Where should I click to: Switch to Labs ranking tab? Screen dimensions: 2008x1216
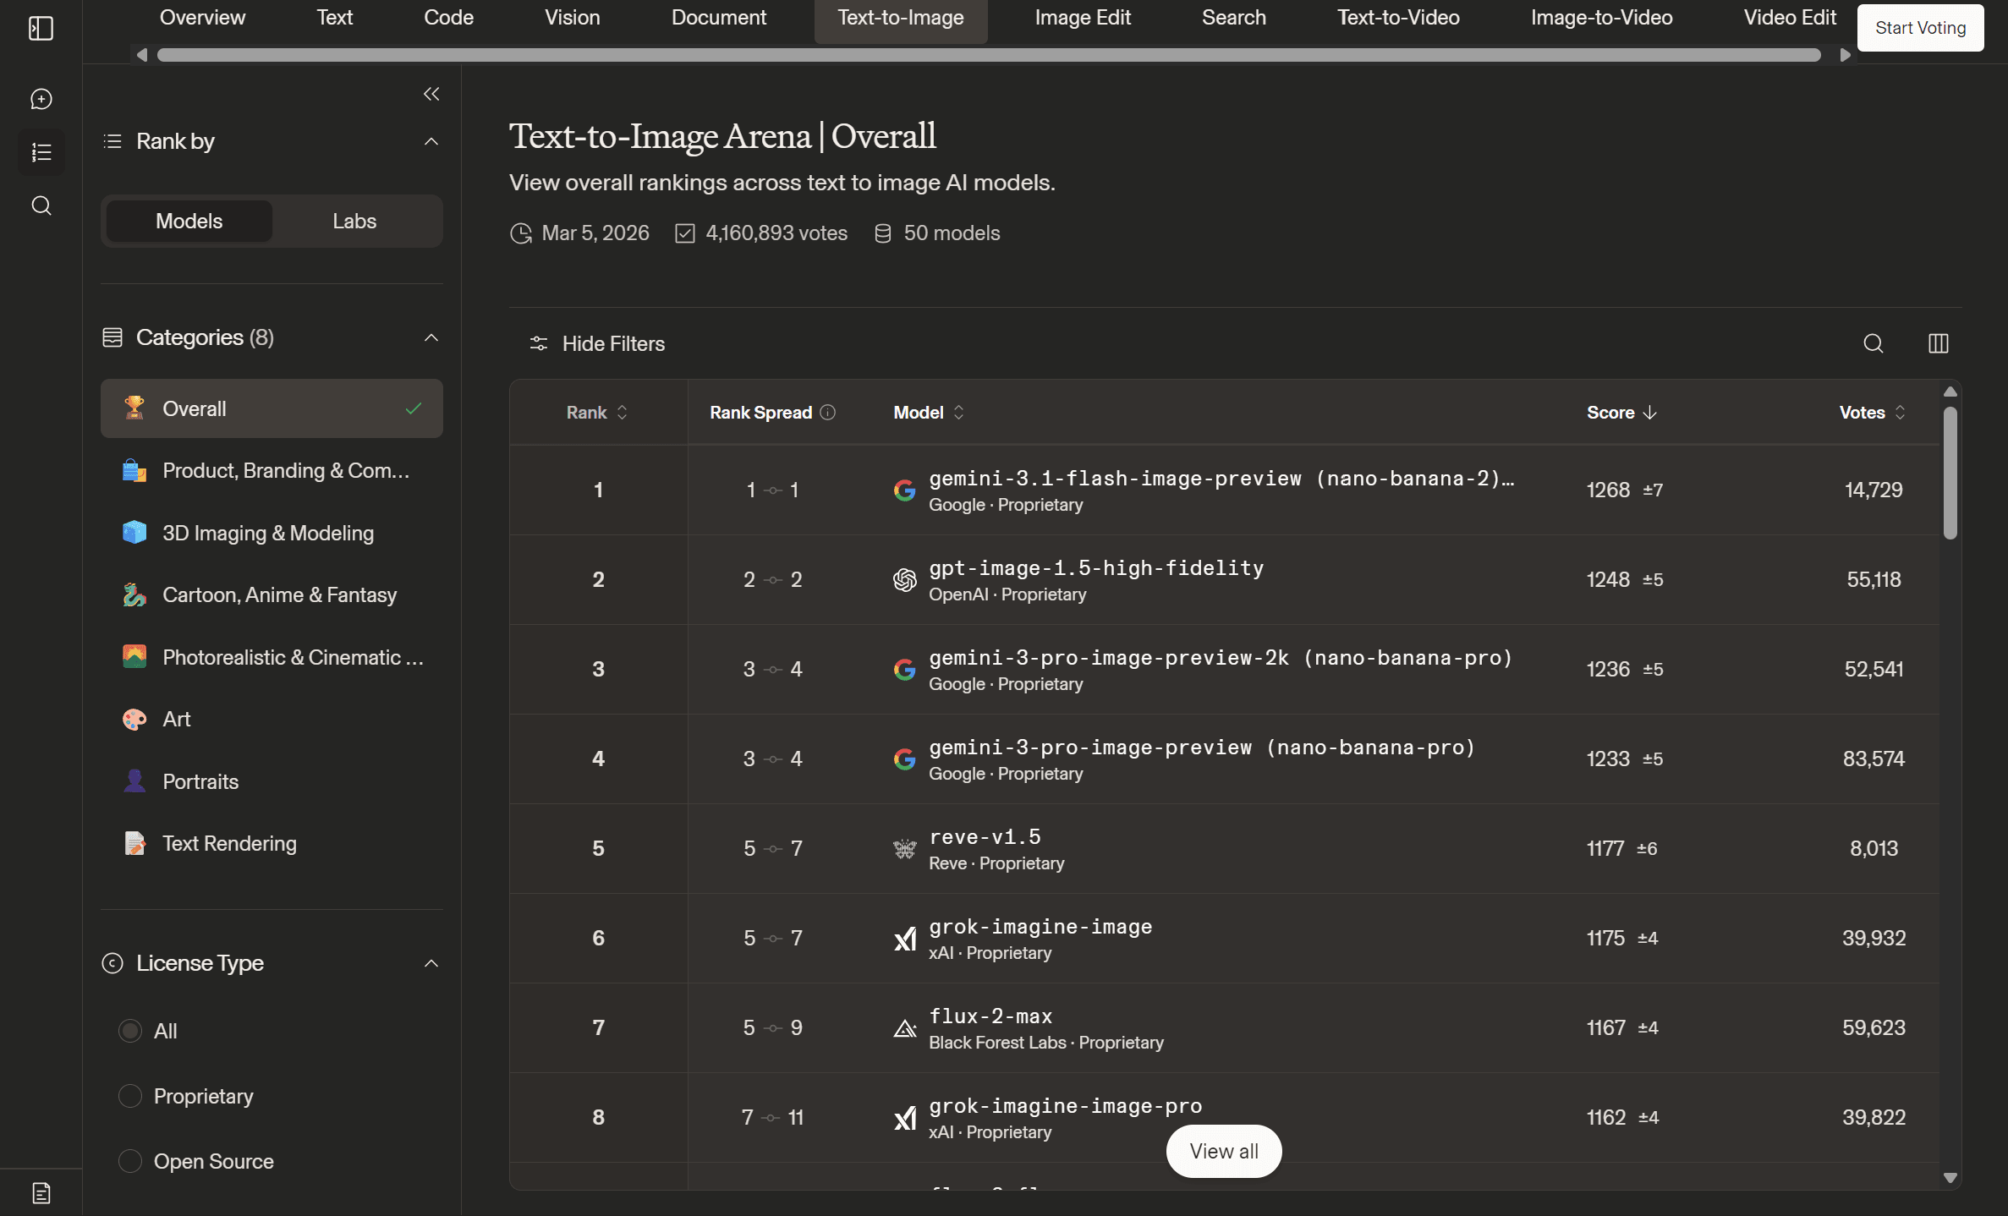click(x=354, y=222)
